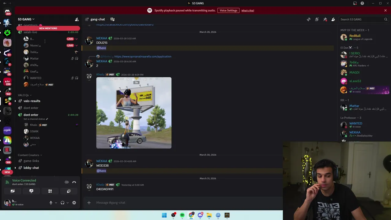Collapse the Content Creators category
Screen dimensions: 391x220
(x=30, y=155)
